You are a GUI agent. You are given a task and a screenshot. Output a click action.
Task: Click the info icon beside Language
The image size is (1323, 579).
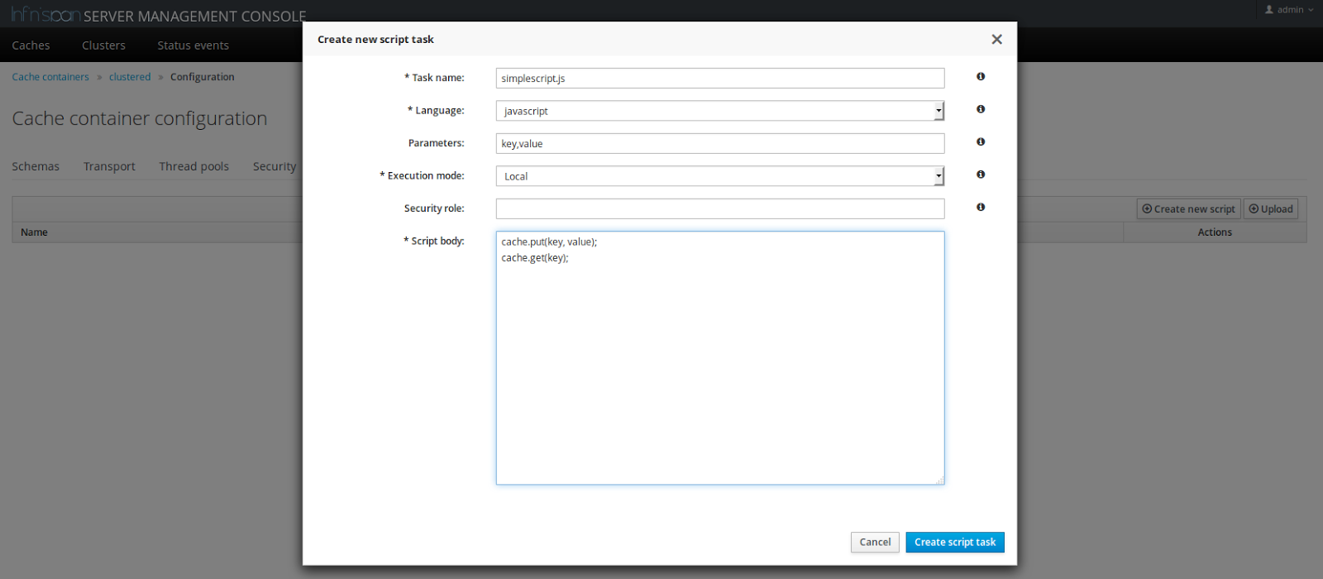(x=981, y=109)
